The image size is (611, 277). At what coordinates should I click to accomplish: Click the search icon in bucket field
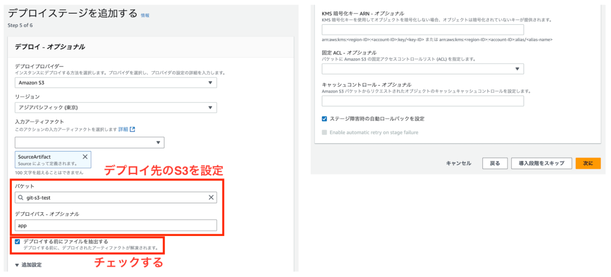pyautogui.click(x=20, y=197)
